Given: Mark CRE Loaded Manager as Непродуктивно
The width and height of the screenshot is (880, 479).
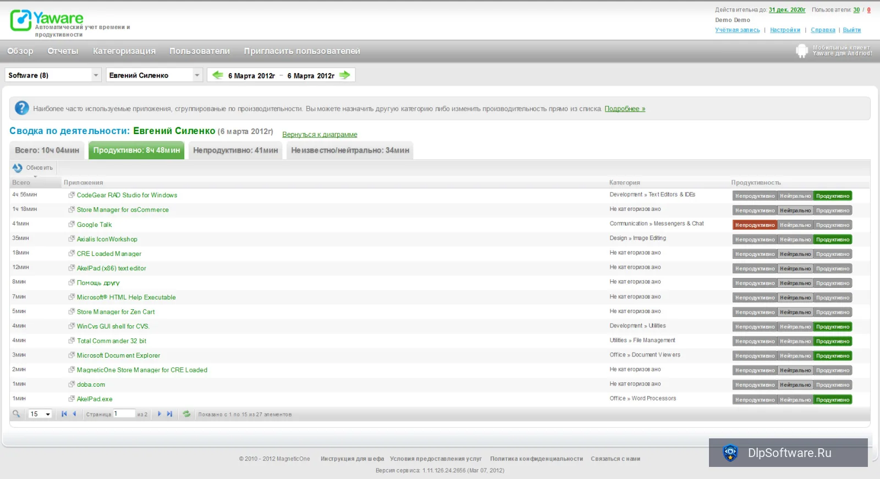Looking at the screenshot, I should click(755, 254).
